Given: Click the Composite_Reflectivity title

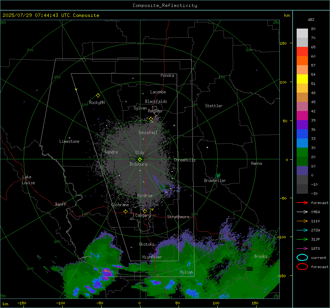Looking at the screenshot, I should click(165, 5).
